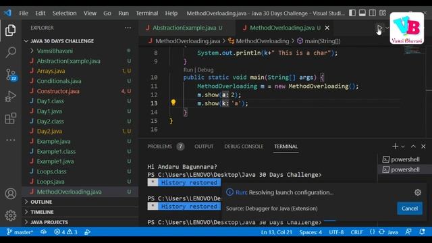Open Day1.class file
Image resolution: width=432 pixels, height=243 pixels.
pyautogui.click(x=80, y=101)
